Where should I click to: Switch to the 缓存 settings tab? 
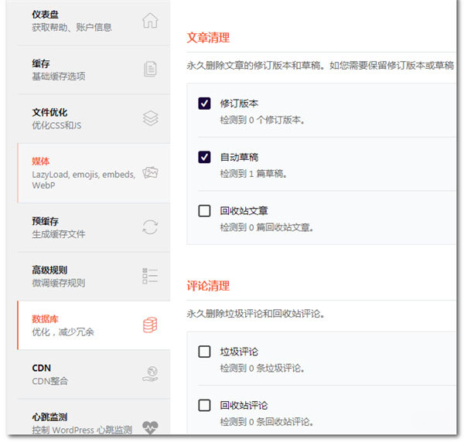pyautogui.click(x=42, y=64)
